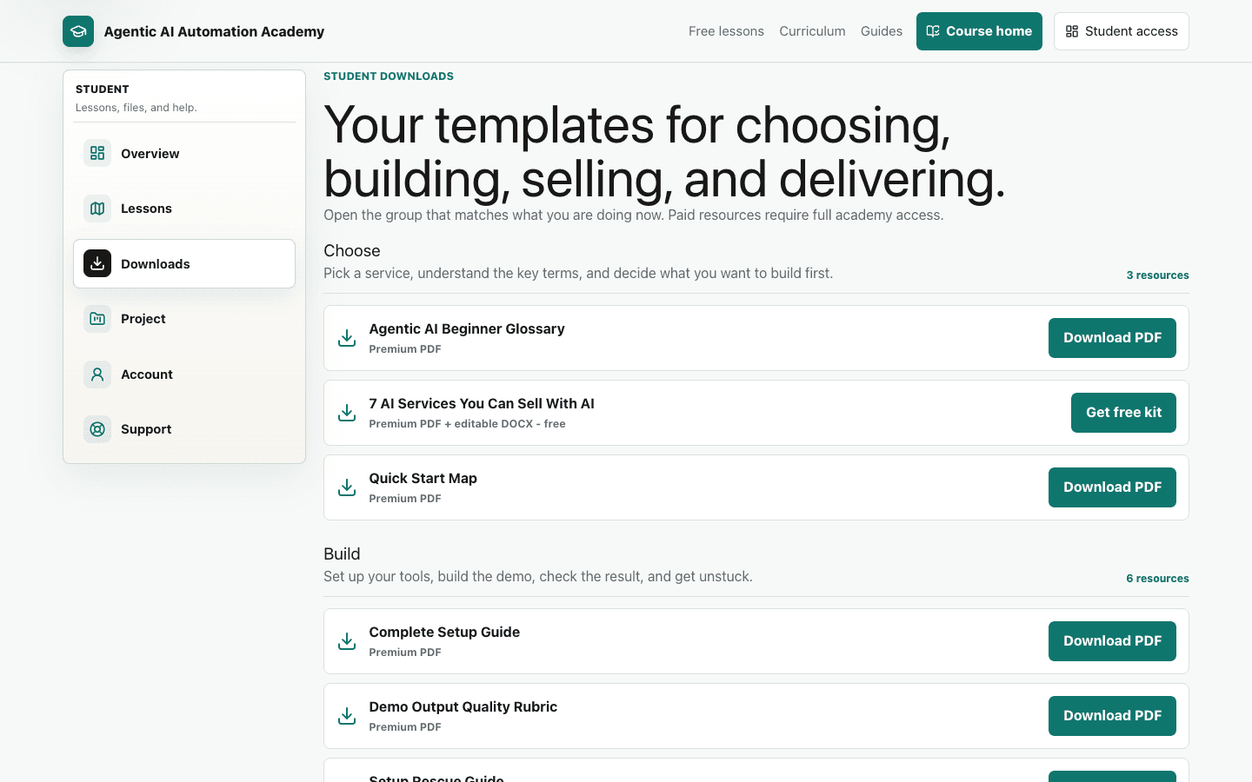
Task: Click the academy graduation cap logo icon
Action: click(x=78, y=31)
